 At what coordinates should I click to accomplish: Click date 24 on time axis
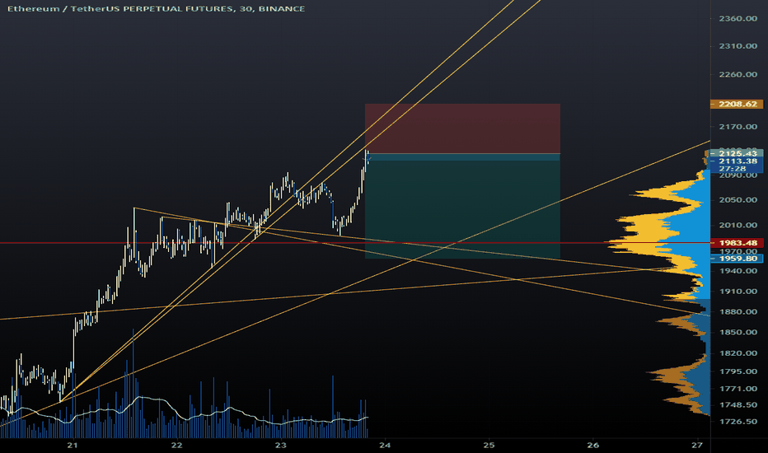pyautogui.click(x=385, y=445)
